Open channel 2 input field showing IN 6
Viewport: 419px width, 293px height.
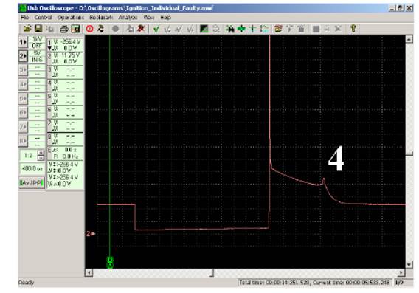pyautogui.click(x=37, y=60)
